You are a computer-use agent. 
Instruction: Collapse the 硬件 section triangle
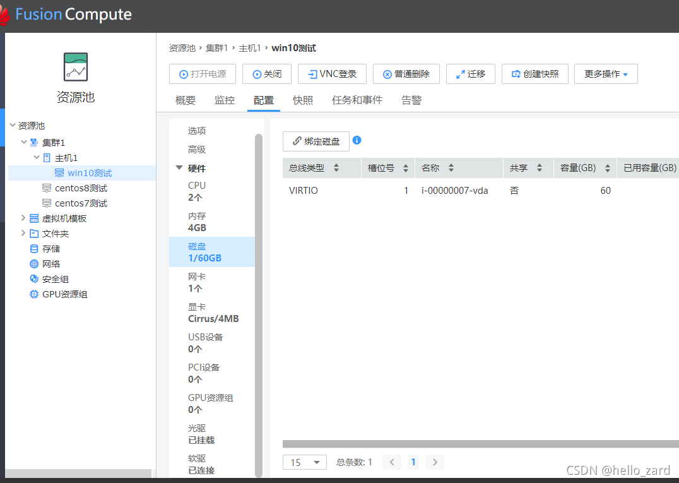click(x=179, y=168)
